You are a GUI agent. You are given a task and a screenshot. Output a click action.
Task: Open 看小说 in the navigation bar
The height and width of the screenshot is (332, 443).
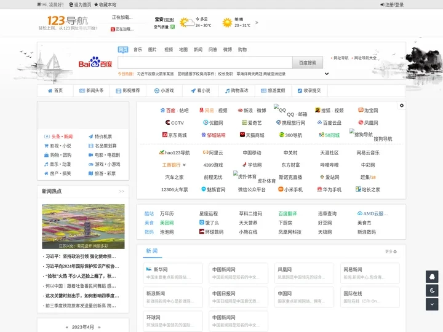click(201, 90)
